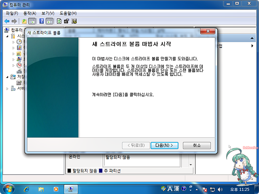Viewport: 259px width, 194px height.
Task: Collapse the System Tools tree node
Action: tap(8, 36)
